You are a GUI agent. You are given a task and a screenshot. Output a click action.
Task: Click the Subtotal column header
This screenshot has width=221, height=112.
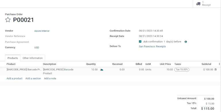click(x=206, y=64)
